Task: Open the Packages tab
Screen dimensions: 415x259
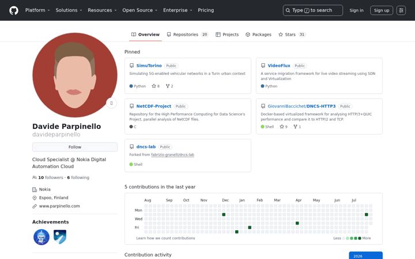Action: pos(258,35)
